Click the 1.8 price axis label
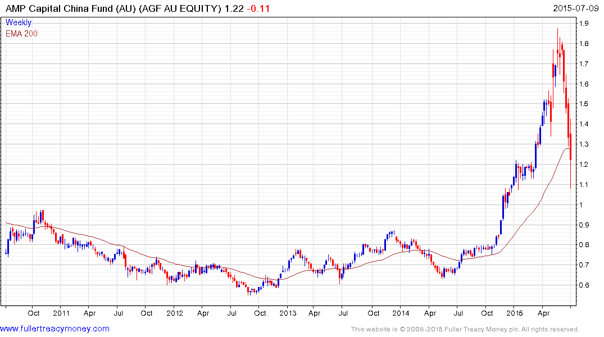Screen dimensions: 604x337 [x=584, y=43]
